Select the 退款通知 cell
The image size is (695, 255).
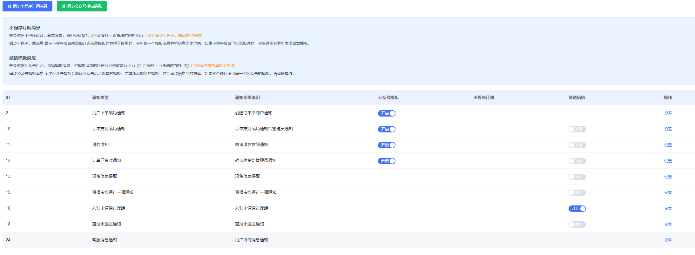pyautogui.click(x=100, y=144)
